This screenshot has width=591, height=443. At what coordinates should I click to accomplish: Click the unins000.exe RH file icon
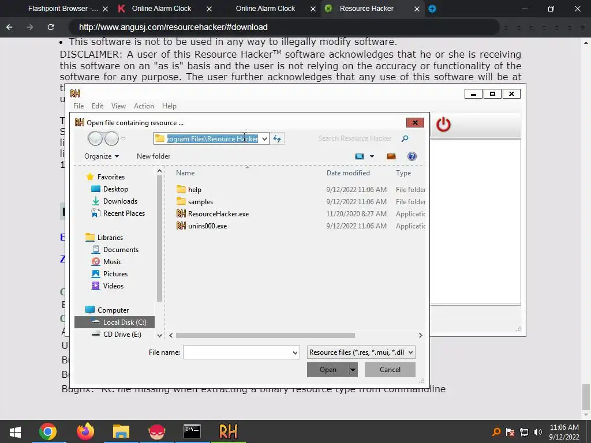pos(181,226)
